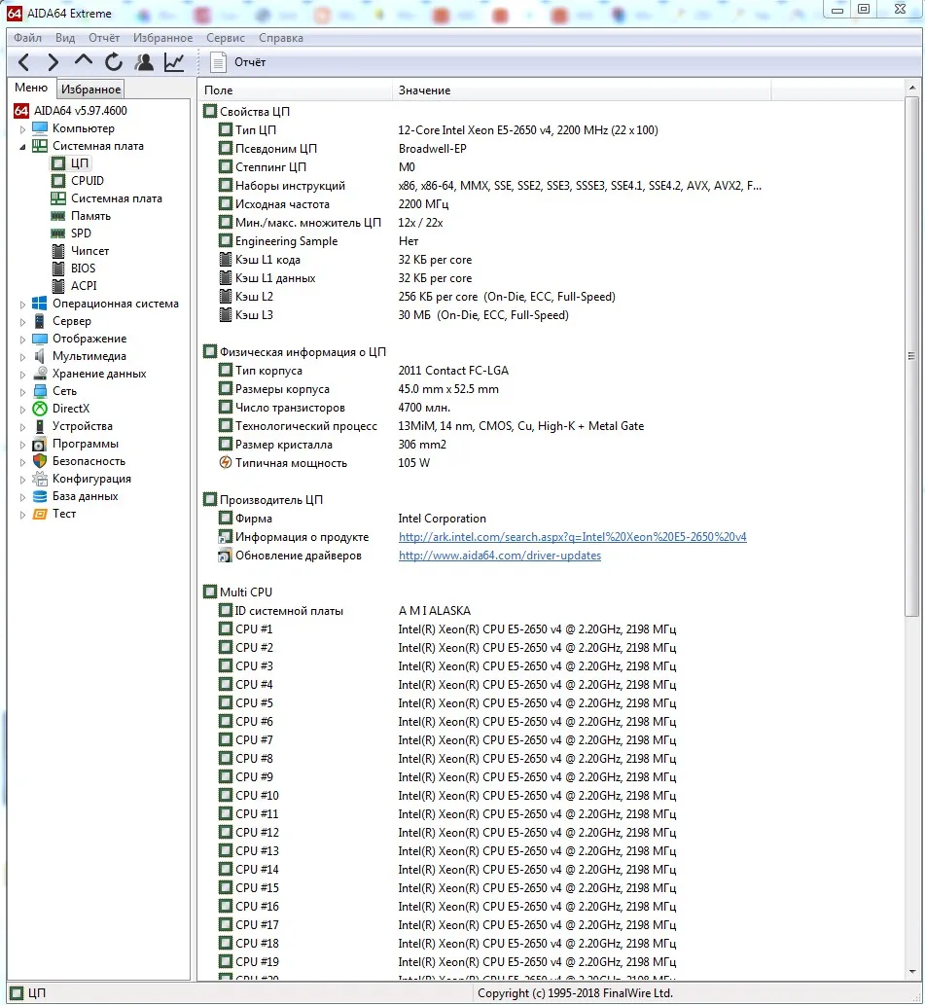This screenshot has height=1005, width=925.
Task: Refresh the page with the Refresh icon
Action: pyautogui.click(x=114, y=62)
